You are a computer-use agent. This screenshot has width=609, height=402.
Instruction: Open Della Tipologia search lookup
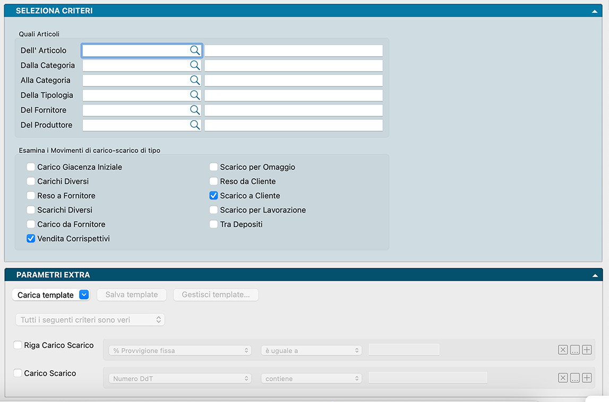[195, 95]
